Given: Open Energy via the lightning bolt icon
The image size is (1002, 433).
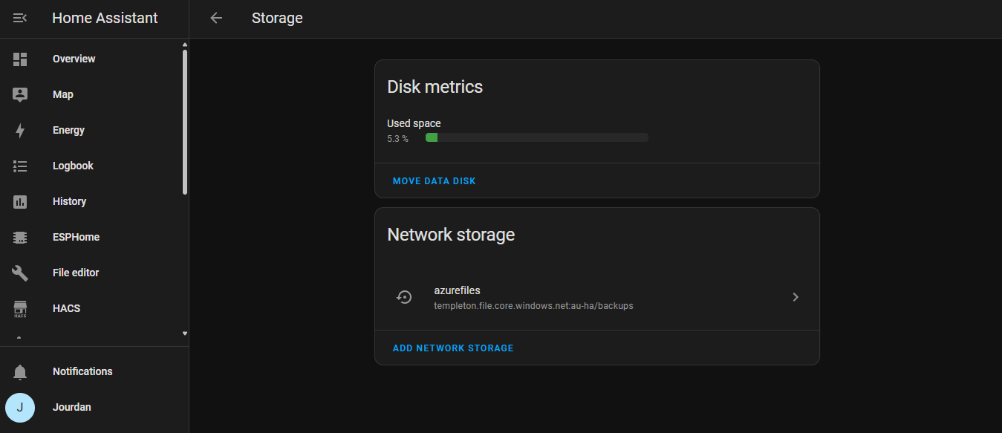Looking at the screenshot, I should tap(20, 130).
